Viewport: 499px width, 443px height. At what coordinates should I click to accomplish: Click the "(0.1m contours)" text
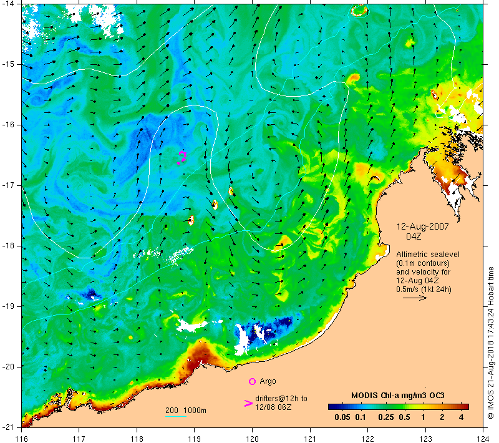pyautogui.click(x=423, y=263)
